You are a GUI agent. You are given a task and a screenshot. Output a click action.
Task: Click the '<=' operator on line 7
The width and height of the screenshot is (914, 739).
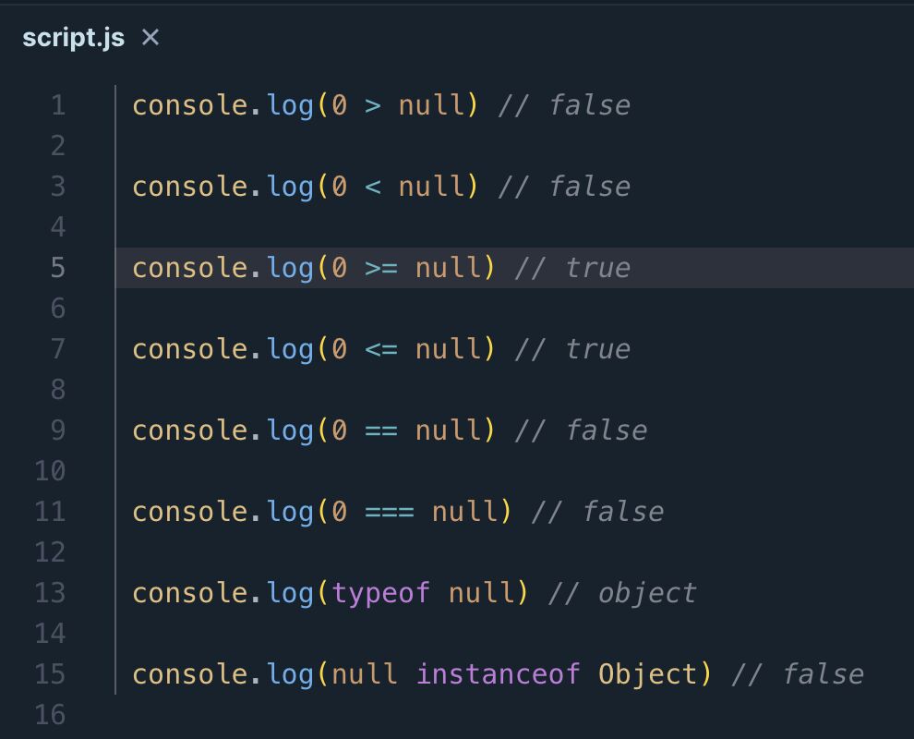[x=381, y=349]
